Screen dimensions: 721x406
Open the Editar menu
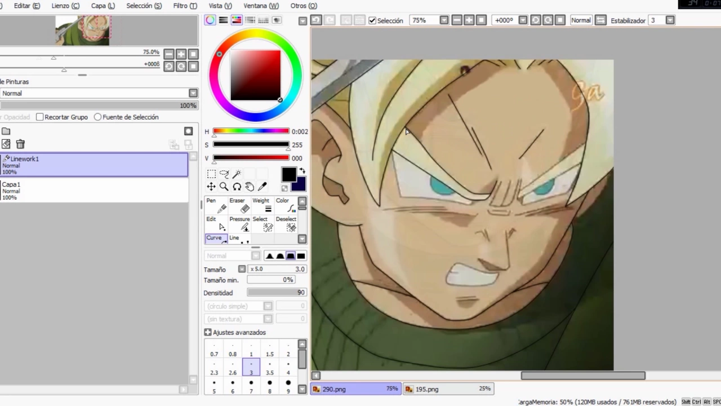[x=26, y=6]
